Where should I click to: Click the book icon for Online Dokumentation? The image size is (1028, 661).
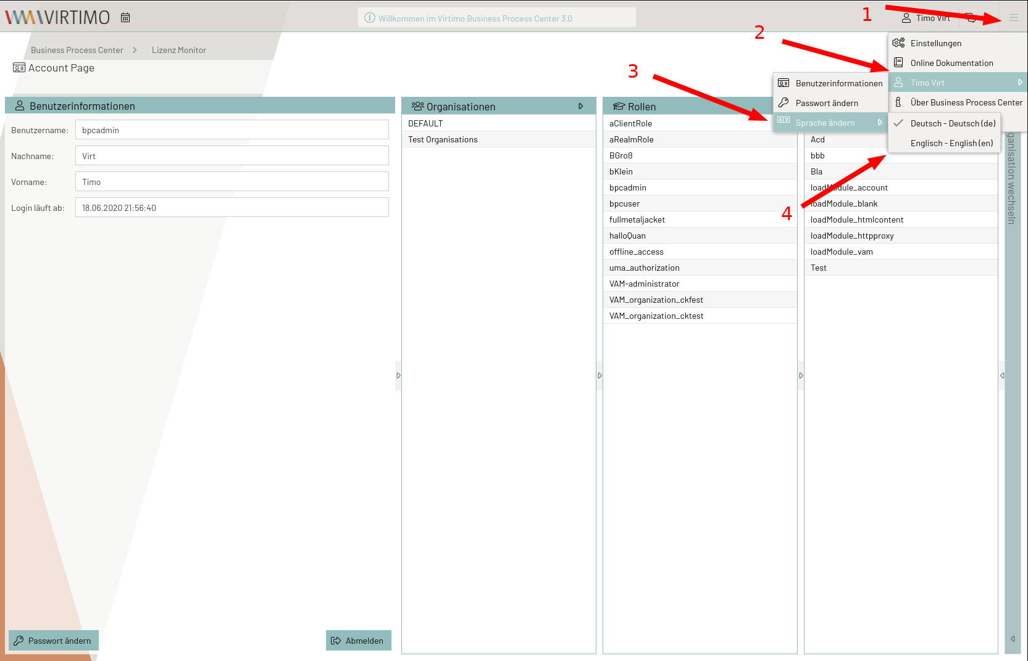coord(898,63)
